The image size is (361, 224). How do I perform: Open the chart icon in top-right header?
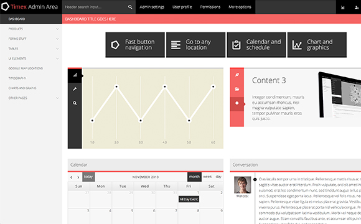pyautogui.click(x=342, y=7)
